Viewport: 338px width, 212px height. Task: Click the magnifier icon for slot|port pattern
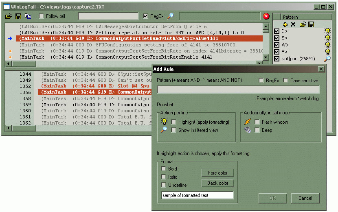[x=327, y=59]
